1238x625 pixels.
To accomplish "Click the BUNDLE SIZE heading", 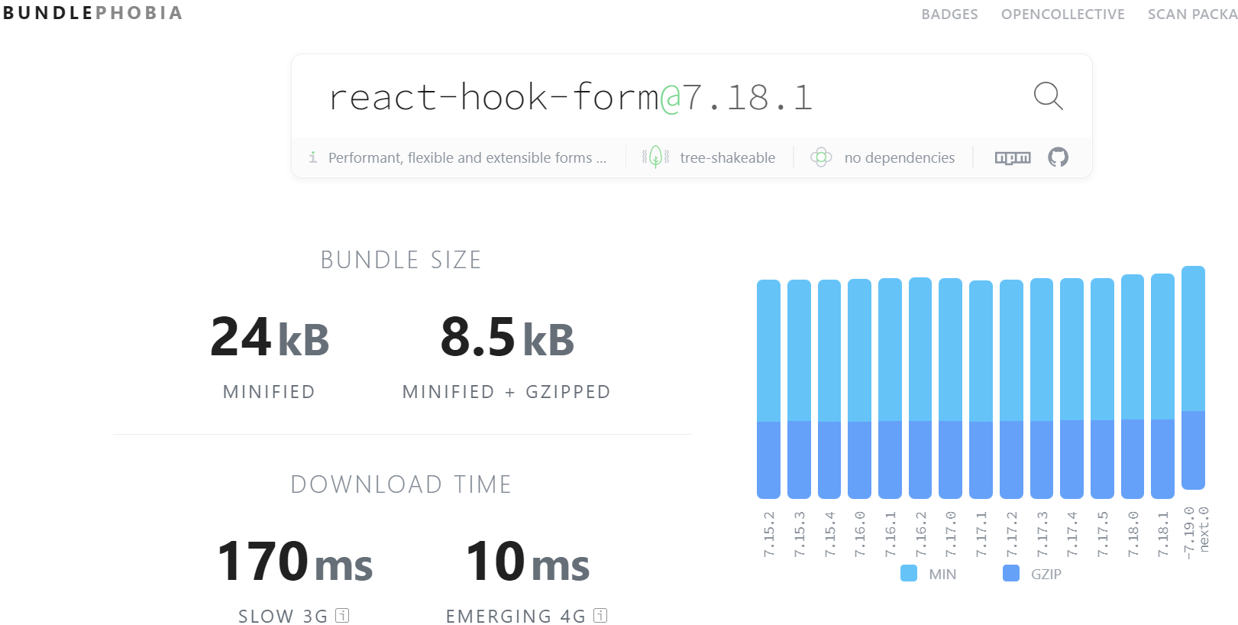I will (x=401, y=260).
